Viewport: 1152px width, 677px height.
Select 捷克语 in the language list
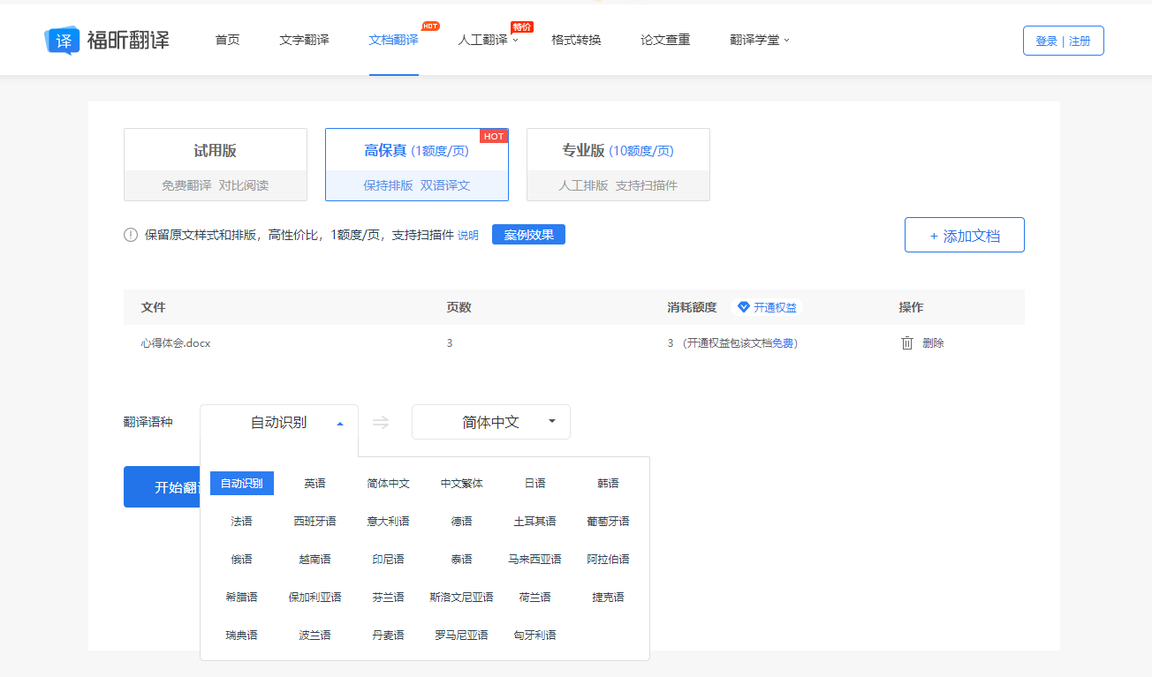click(609, 598)
